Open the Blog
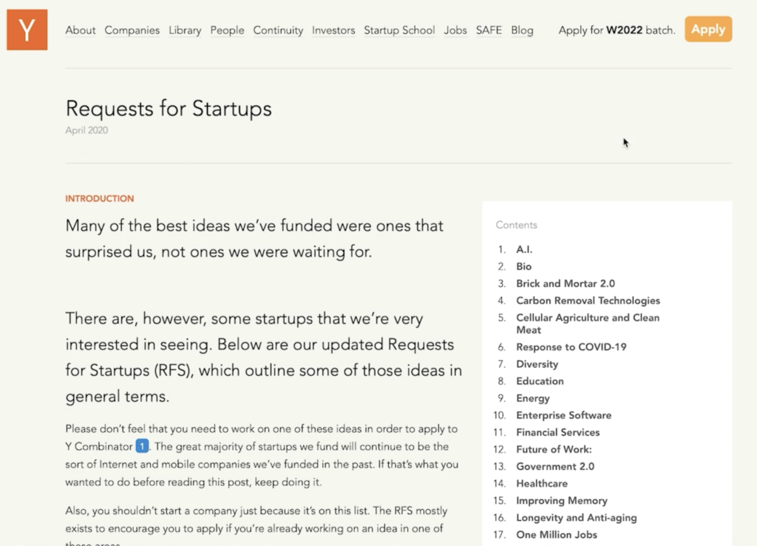Screen dimensions: 757x546 pyautogui.click(x=522, y=30)
